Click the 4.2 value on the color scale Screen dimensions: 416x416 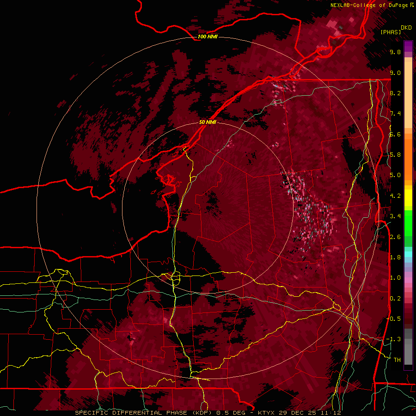coord(395,196)
